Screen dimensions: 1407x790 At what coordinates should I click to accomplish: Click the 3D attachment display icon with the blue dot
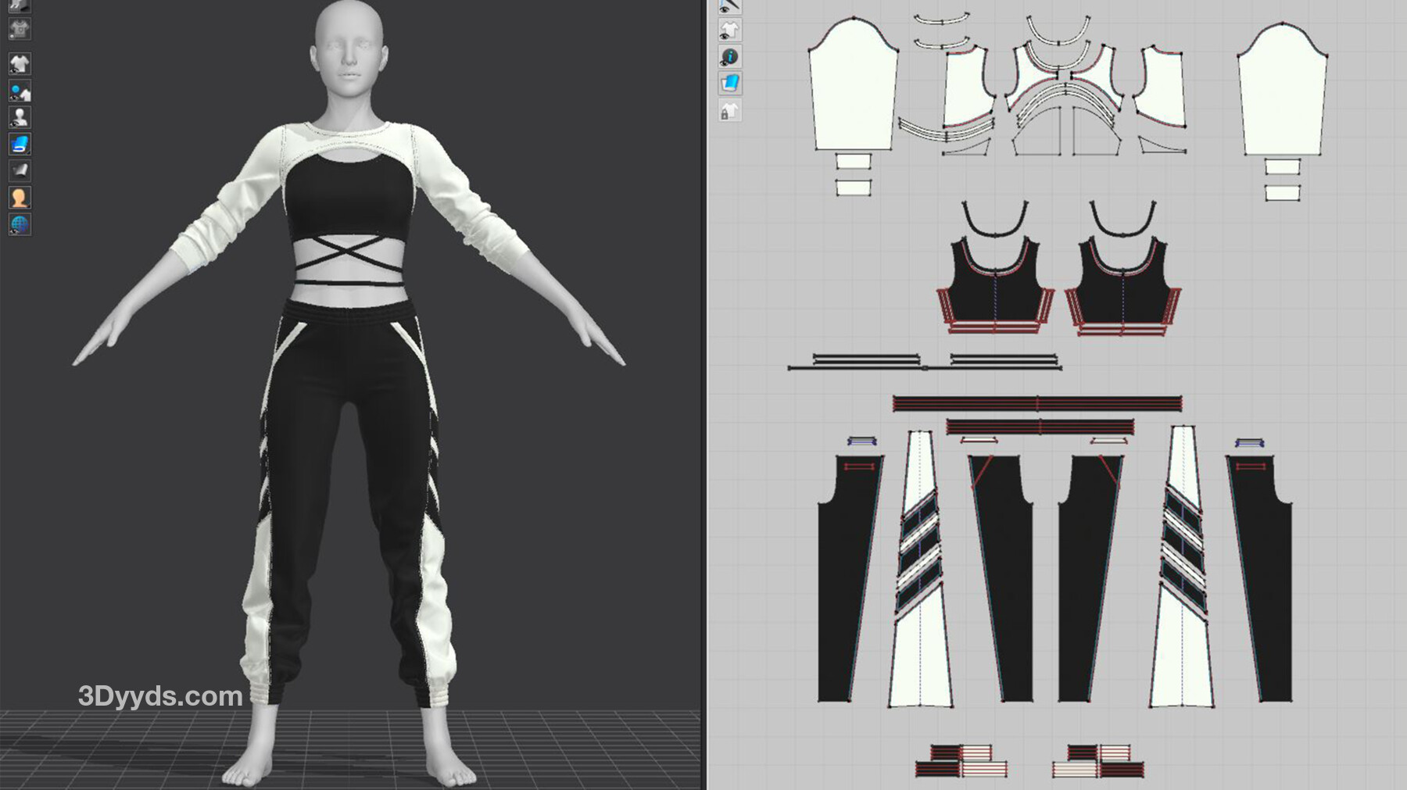pyautogui.click(x=20, y=91)
